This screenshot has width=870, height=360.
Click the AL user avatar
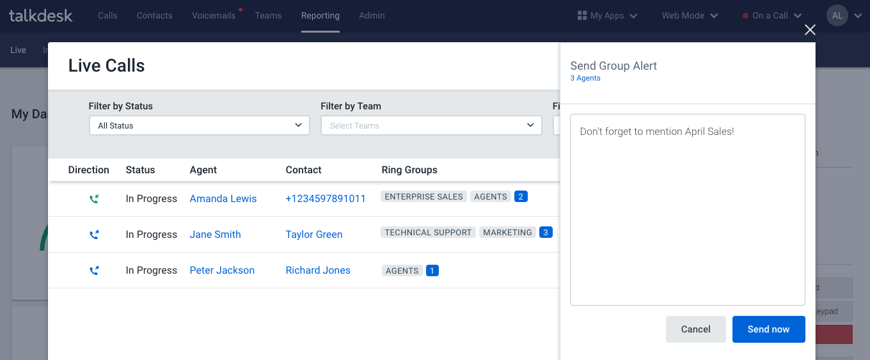point(837,15)
